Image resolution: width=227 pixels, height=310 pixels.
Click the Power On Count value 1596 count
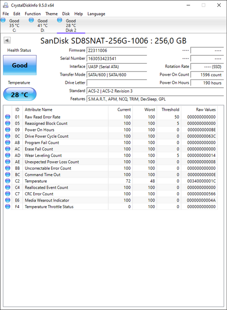click(x=207, y=75)
